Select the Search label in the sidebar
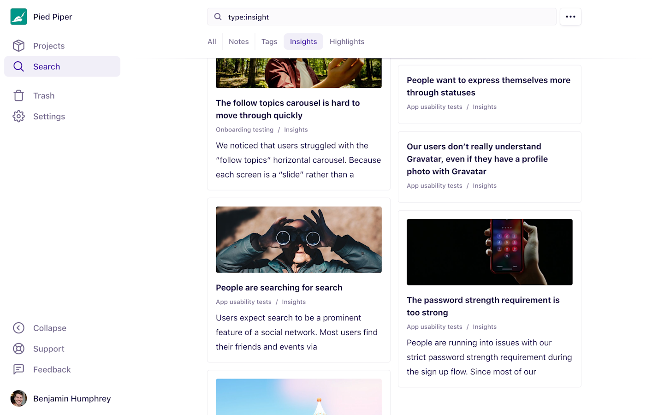Image resolution: width=664 pixels, height=415 pixels. click(x=47, y=66)
